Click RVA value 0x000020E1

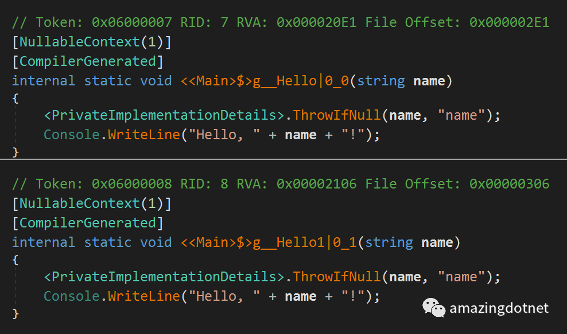[316, 22]
